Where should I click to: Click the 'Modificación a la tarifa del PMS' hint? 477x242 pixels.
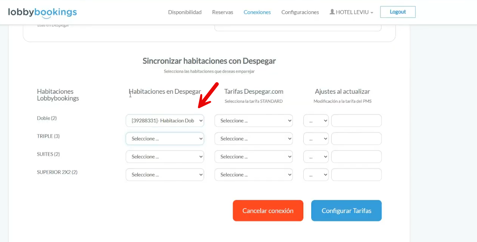point(342,101)
